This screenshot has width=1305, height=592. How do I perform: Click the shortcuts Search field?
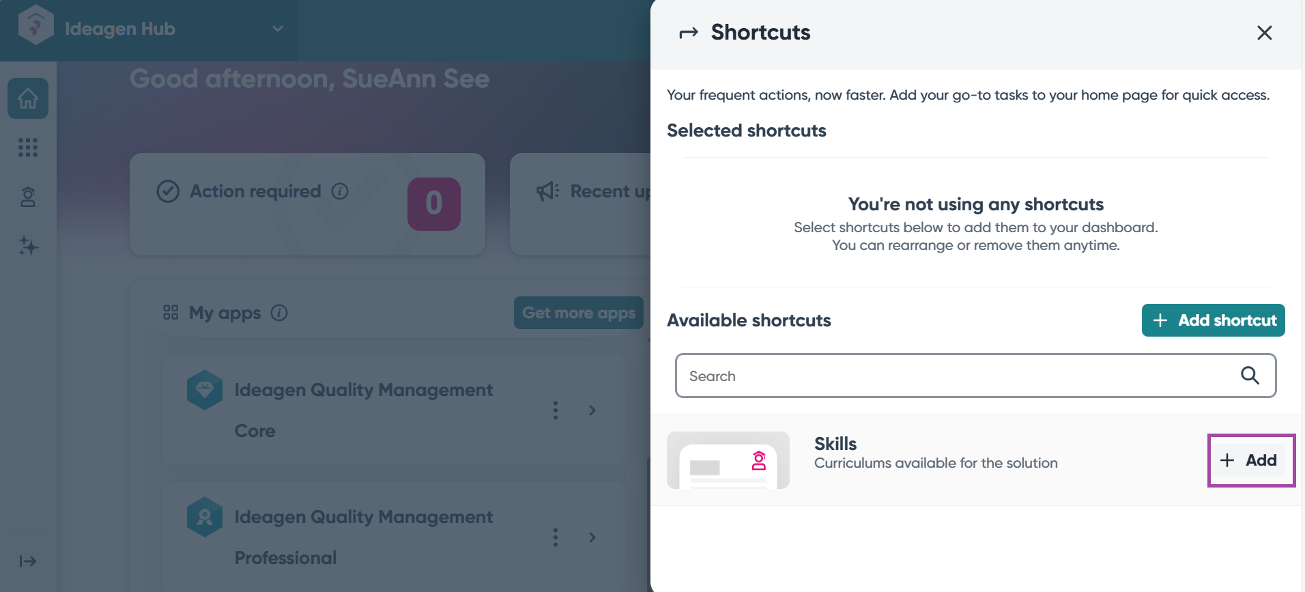(956, 376)
